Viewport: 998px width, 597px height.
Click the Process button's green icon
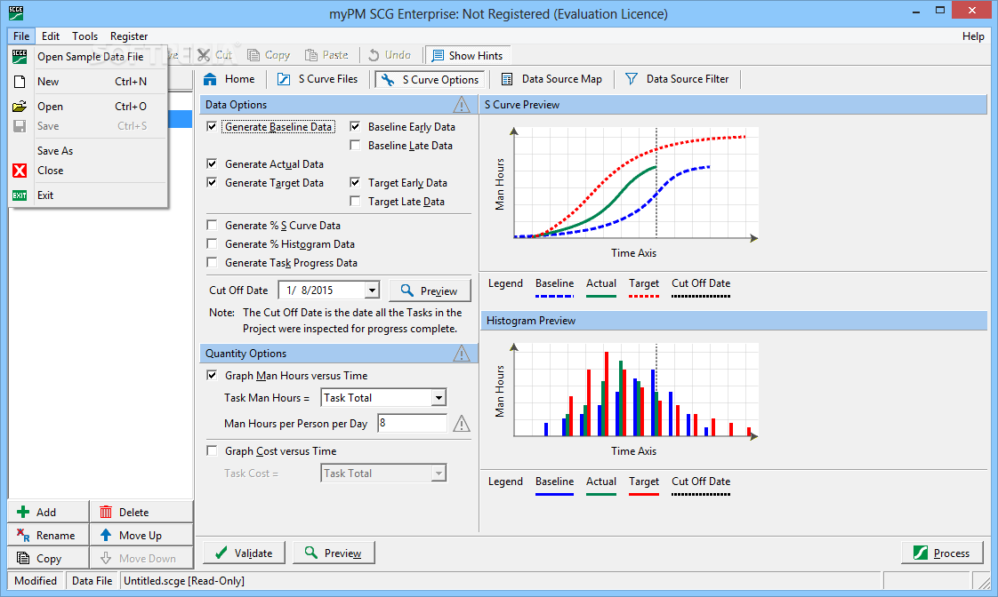click(921, 553)
